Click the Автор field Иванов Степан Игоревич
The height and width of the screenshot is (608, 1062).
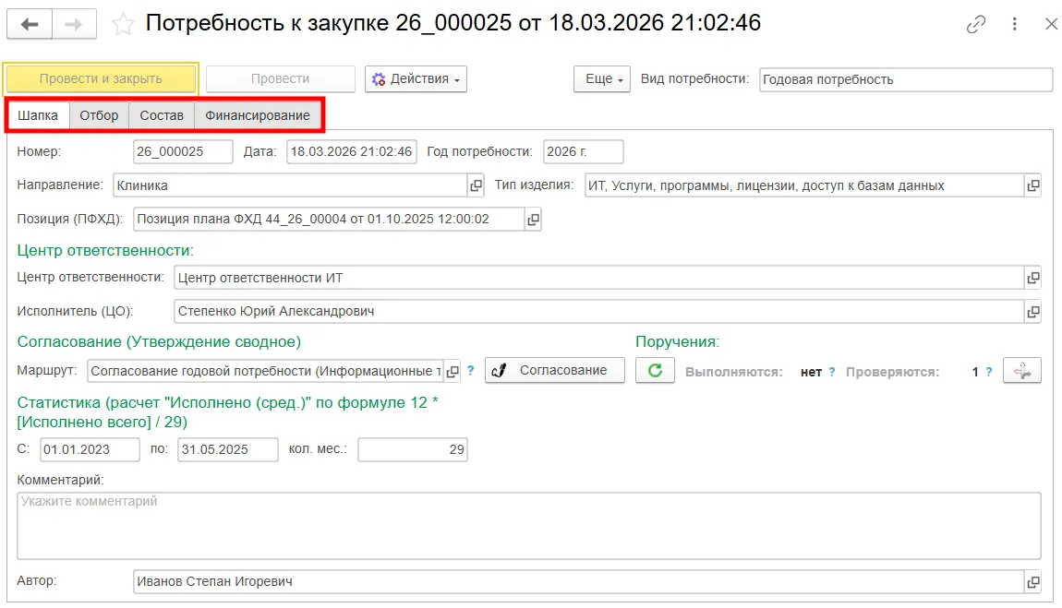click(x=578, y=581)
